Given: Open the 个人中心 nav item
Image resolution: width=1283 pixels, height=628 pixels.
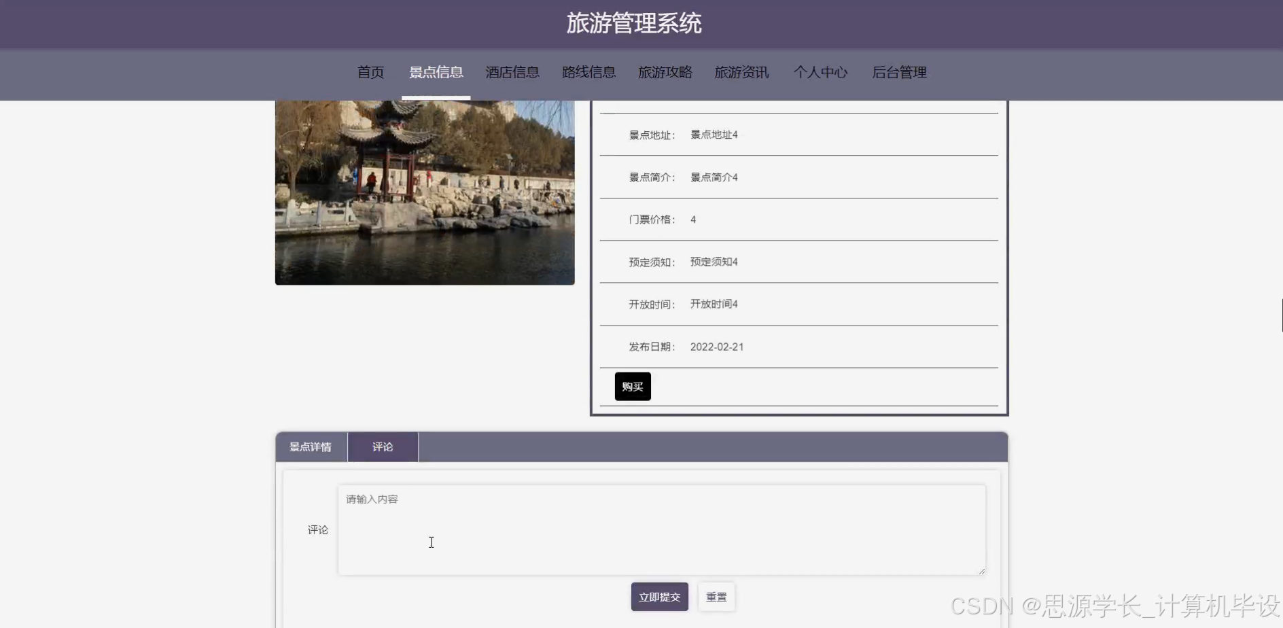Looking at the screenshot, I should (x=820, y=72).
